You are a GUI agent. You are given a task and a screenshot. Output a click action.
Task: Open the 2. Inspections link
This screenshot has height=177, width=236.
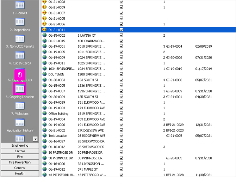[x=20, y=30]
